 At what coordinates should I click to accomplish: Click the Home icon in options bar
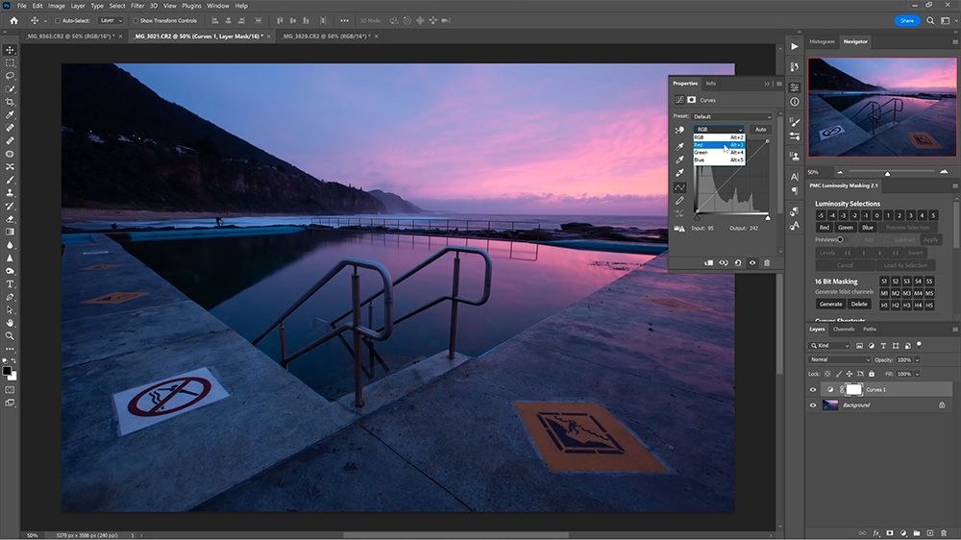point(13,20)
